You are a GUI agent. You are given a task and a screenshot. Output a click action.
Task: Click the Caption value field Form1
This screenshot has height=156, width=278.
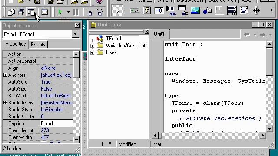coord(56,123)
